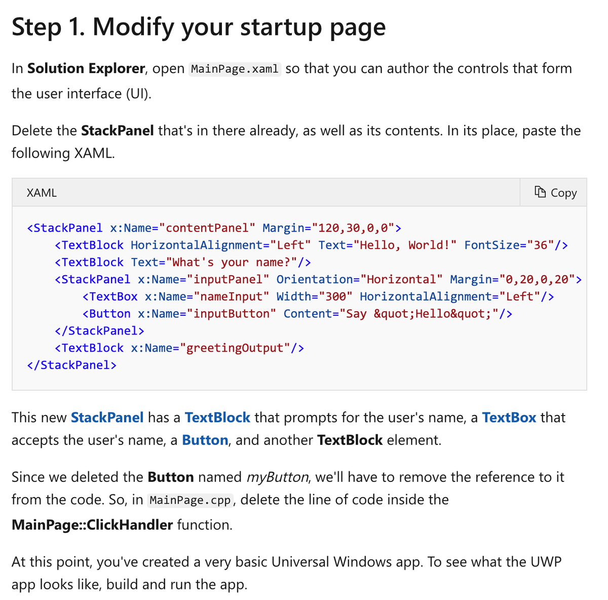Click the bold 'MainPage::ClickHandler' text

[92, 524]
